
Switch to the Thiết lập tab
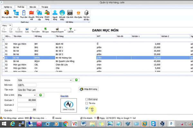coord(21,7)
